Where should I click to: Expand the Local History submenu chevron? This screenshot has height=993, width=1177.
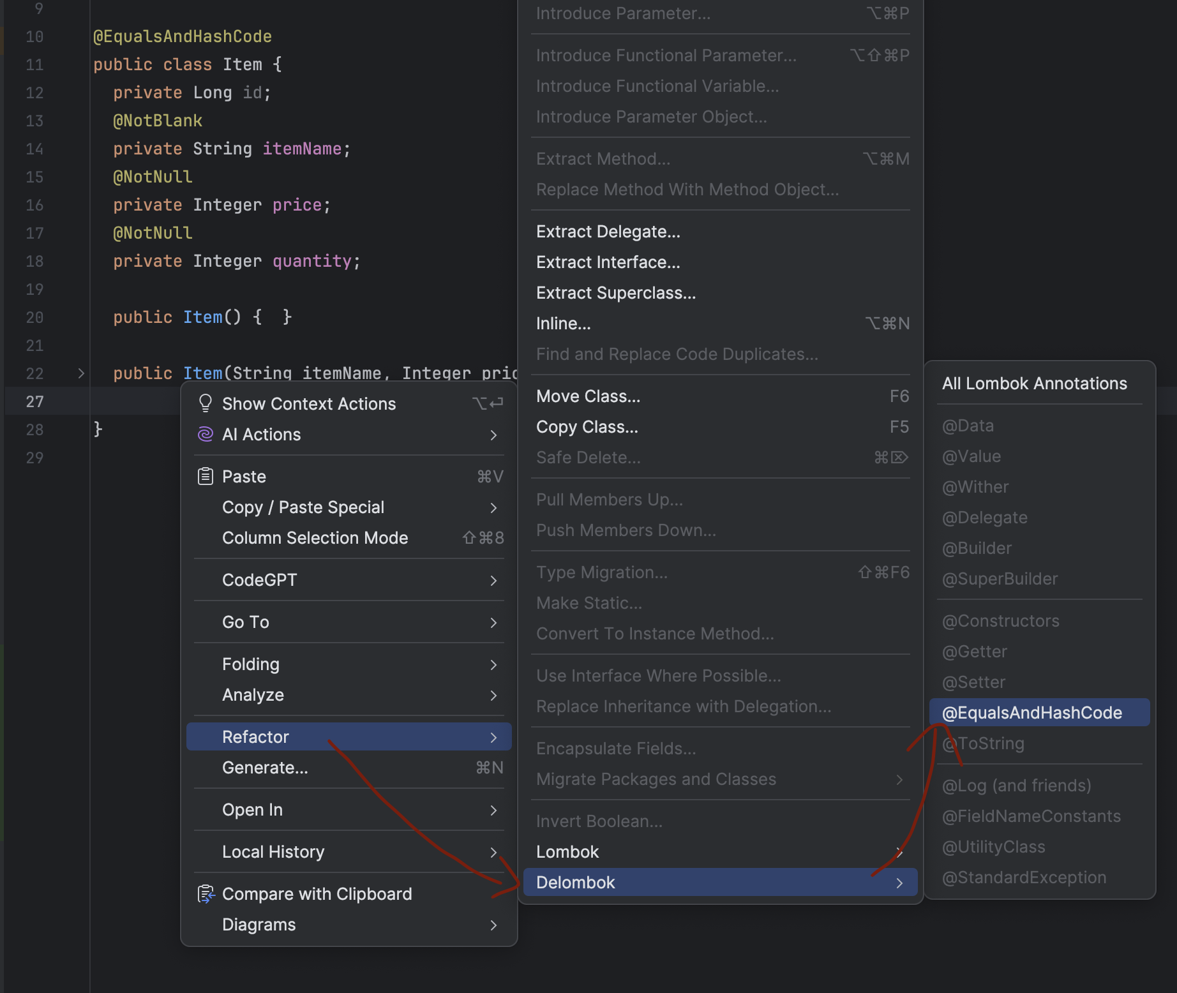click(x=493, y=853)
